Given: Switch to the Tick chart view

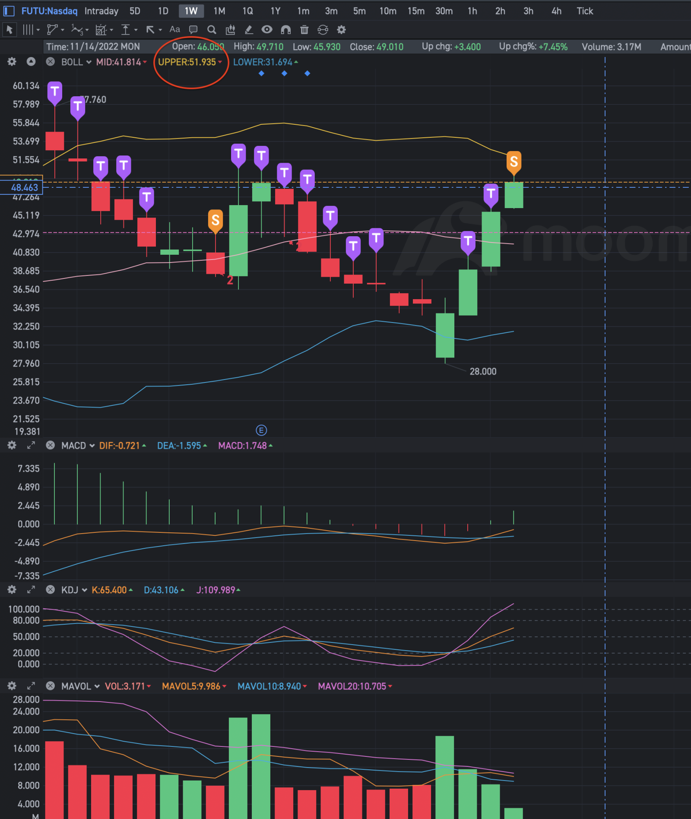Looking at the screenshot, I should [x=585, y=11].
